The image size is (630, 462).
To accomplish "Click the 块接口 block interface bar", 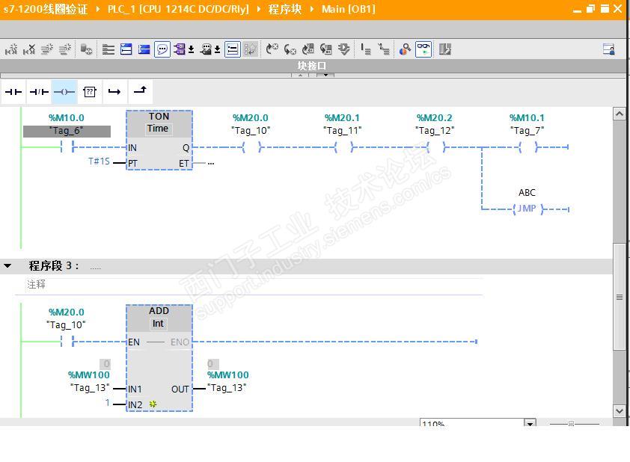I will coord(312,66).
